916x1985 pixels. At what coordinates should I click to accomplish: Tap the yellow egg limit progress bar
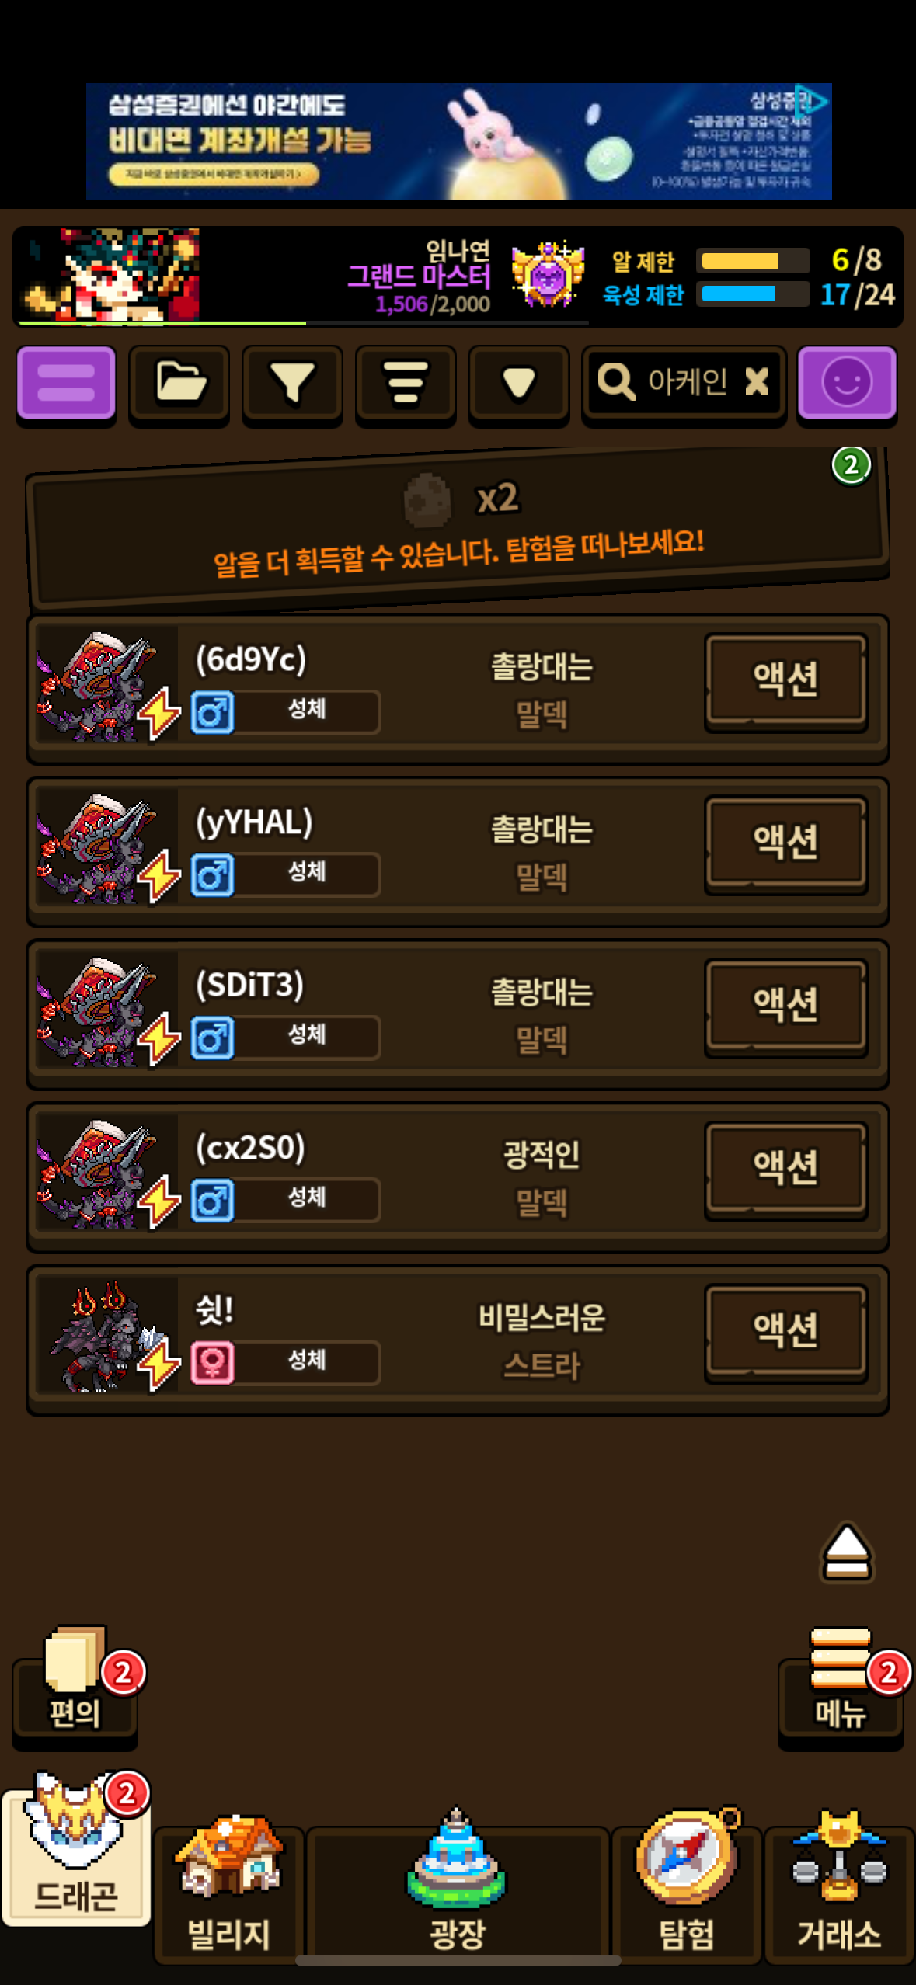click(x=753, y=261)
